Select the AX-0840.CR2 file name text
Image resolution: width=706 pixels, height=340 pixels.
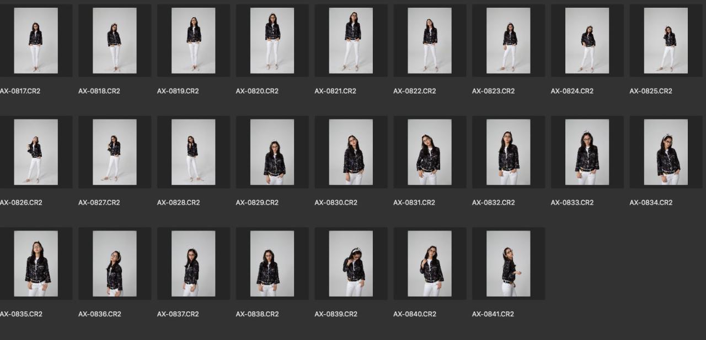pos(414,314)
